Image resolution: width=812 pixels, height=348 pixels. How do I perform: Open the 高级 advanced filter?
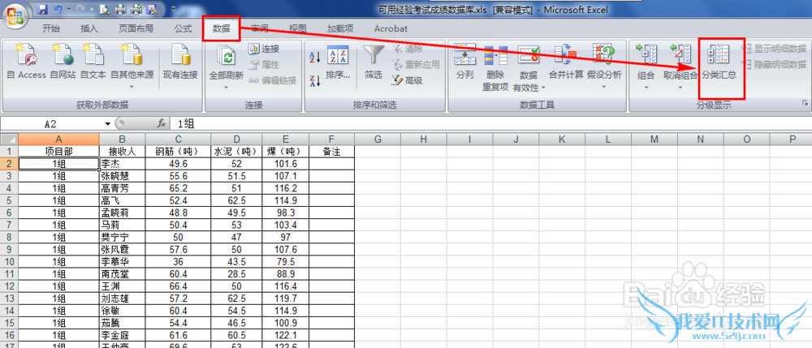click(x=407, y=80)
